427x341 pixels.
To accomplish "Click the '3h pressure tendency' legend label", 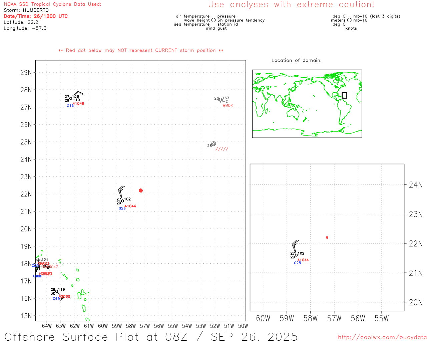I will (x=241, y=20).
